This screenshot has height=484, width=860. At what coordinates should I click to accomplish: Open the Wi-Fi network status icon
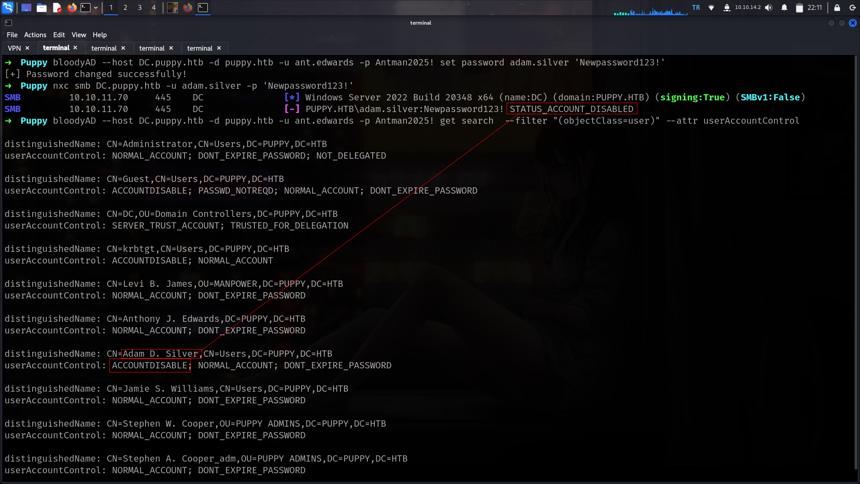(x=711, y=8)
